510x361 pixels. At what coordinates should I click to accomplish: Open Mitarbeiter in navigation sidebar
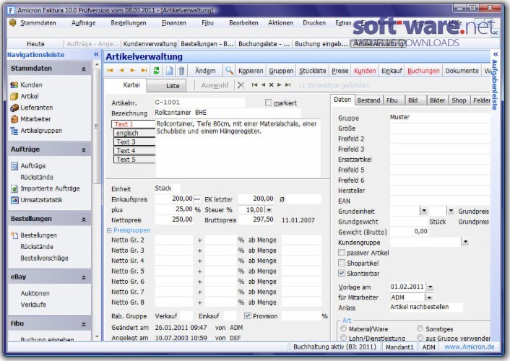pos(35,119)
